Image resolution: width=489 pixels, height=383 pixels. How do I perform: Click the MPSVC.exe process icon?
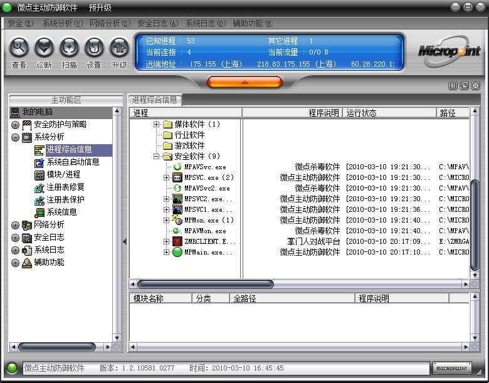click(177, 177)
